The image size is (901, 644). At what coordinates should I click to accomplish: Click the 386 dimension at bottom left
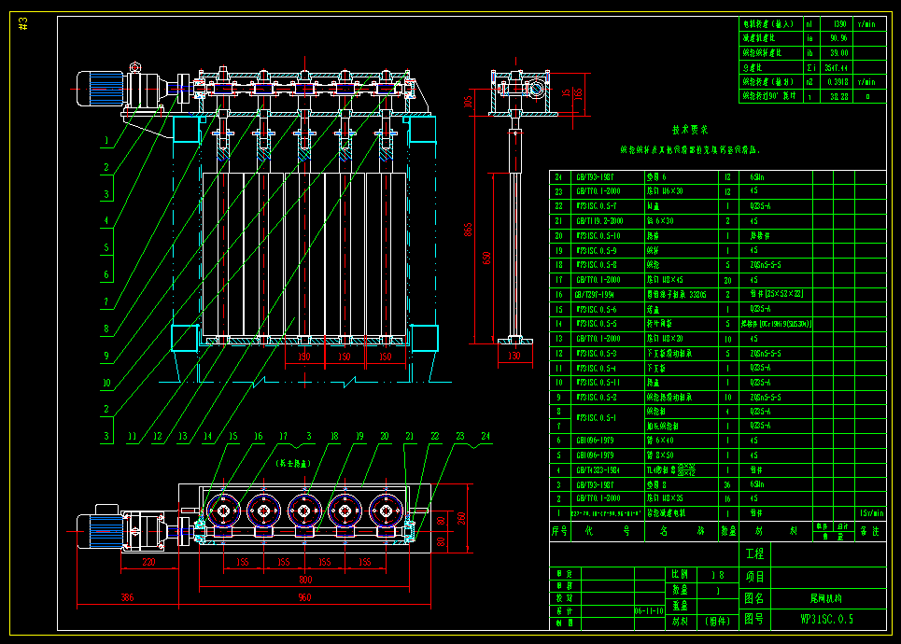(128, 597)
